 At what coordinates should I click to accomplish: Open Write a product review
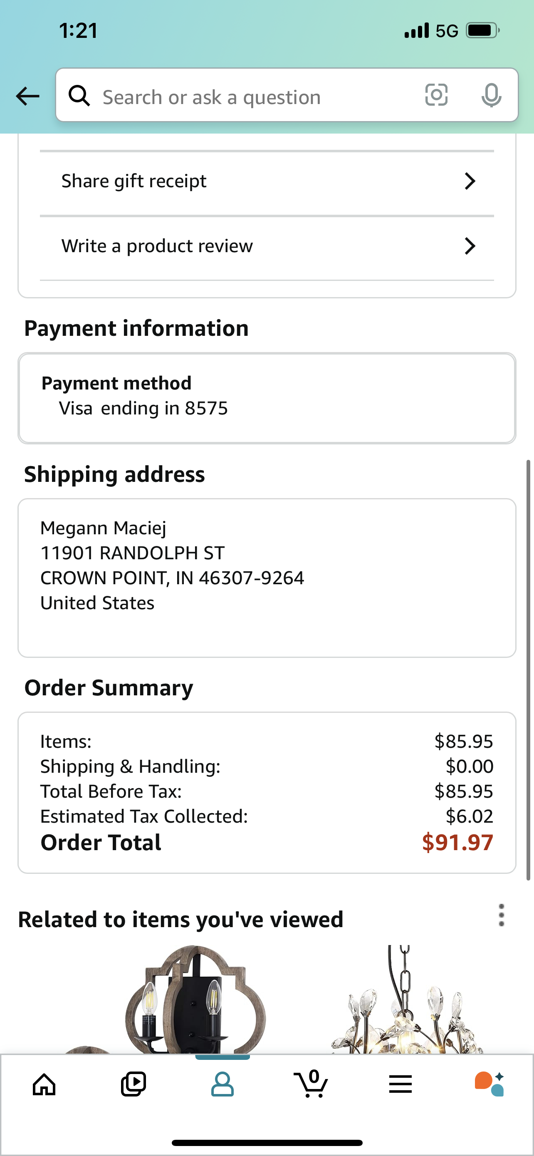point(267,246)
